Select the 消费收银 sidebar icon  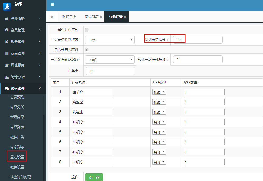pos(6,18)
